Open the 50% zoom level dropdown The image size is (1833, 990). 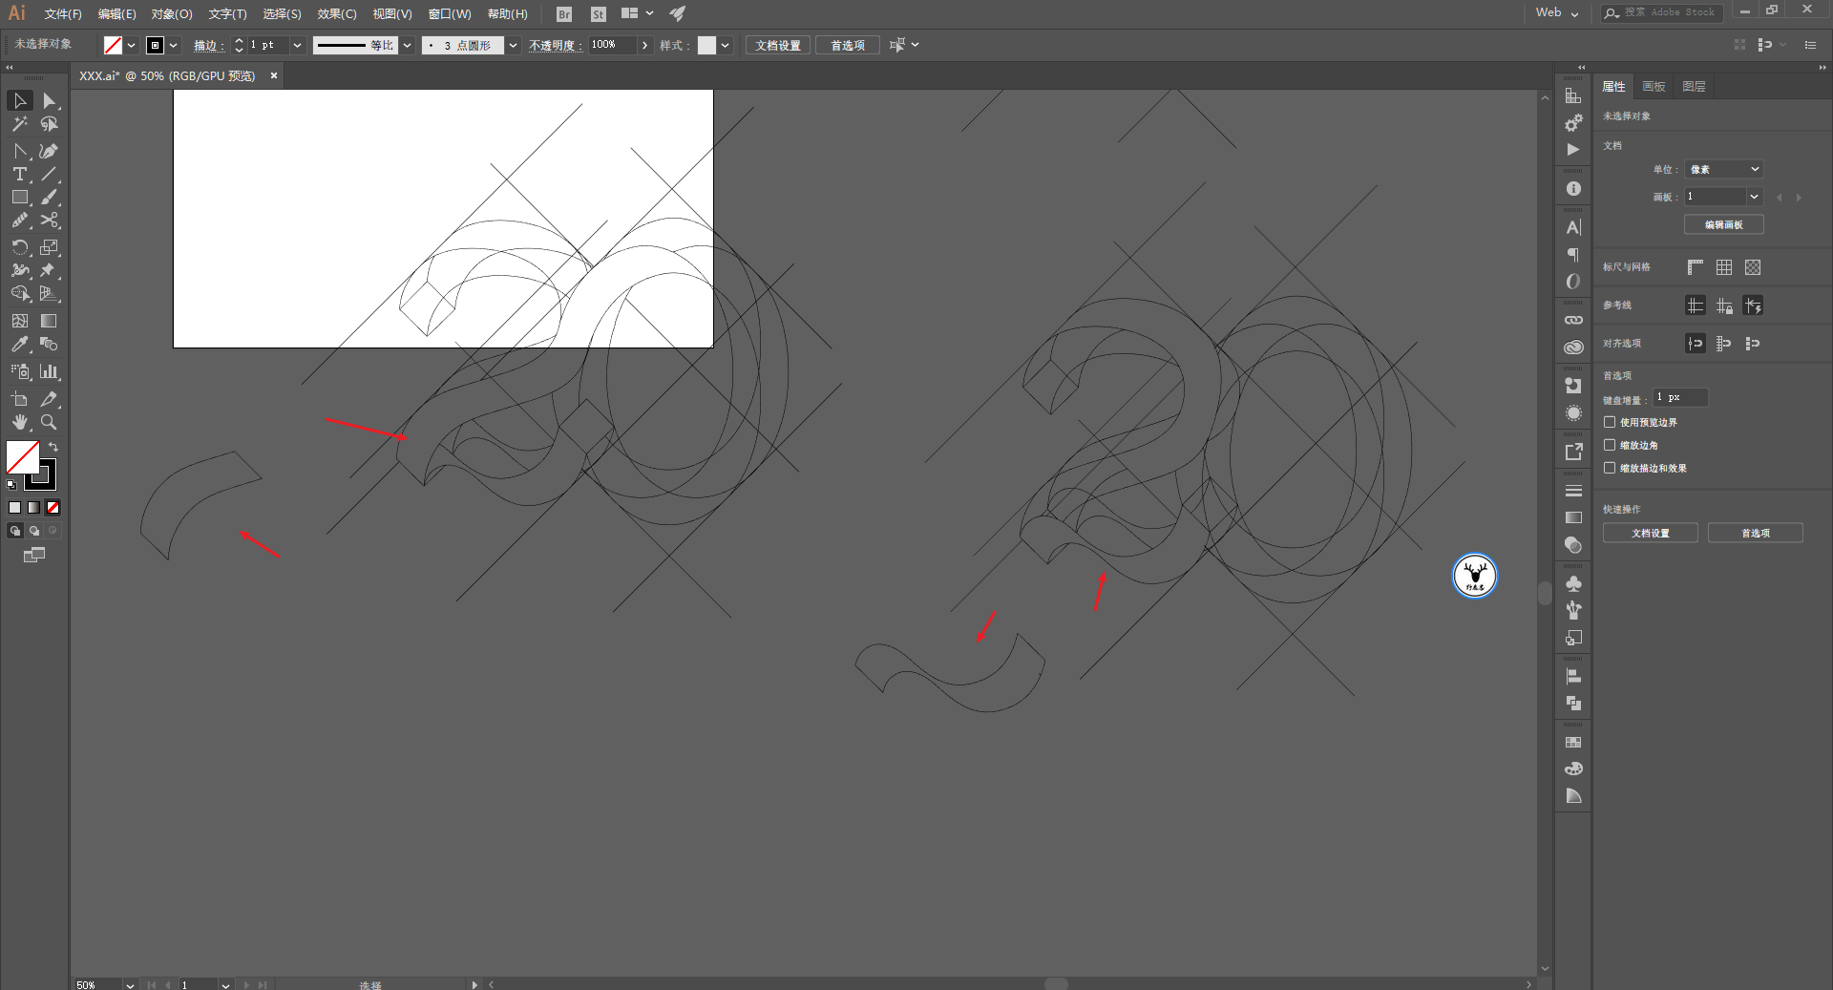pos(130,984)
